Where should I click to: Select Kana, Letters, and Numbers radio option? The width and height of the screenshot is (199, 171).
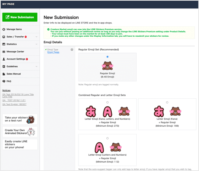pos(108,102)
